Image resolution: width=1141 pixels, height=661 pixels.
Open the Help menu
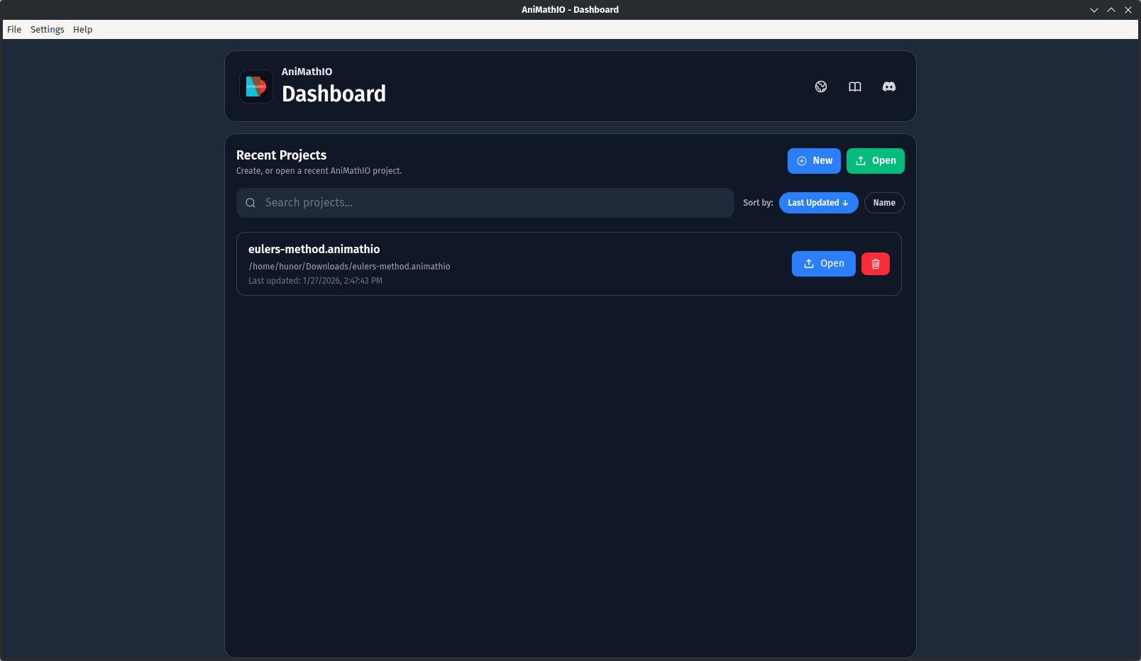pos(83,29)
